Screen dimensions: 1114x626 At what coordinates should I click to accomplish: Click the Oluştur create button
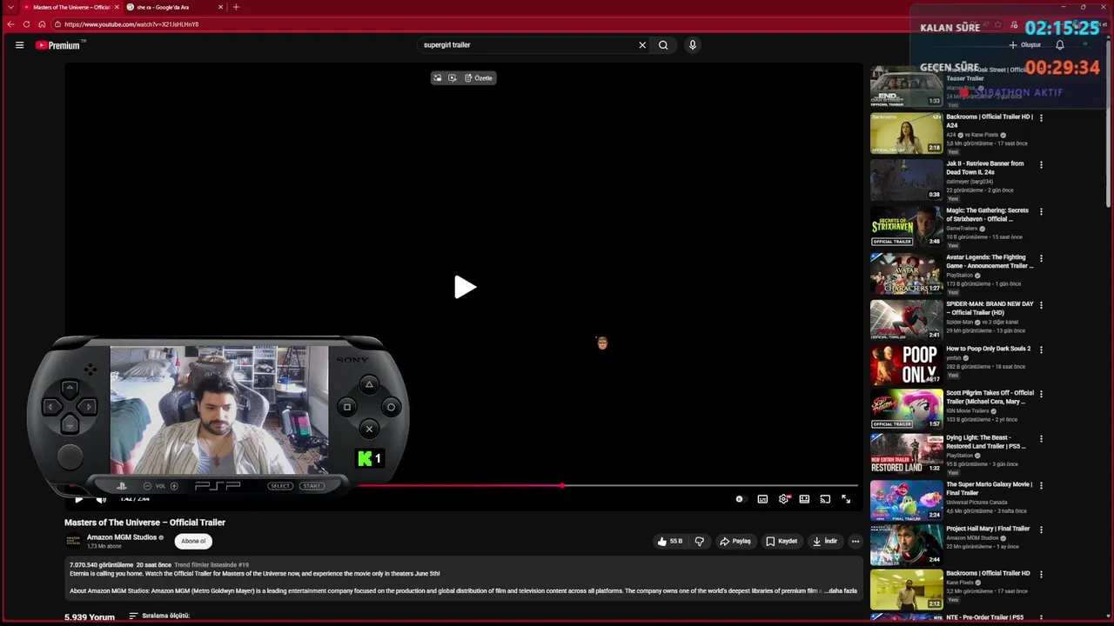click(1025, 45)
